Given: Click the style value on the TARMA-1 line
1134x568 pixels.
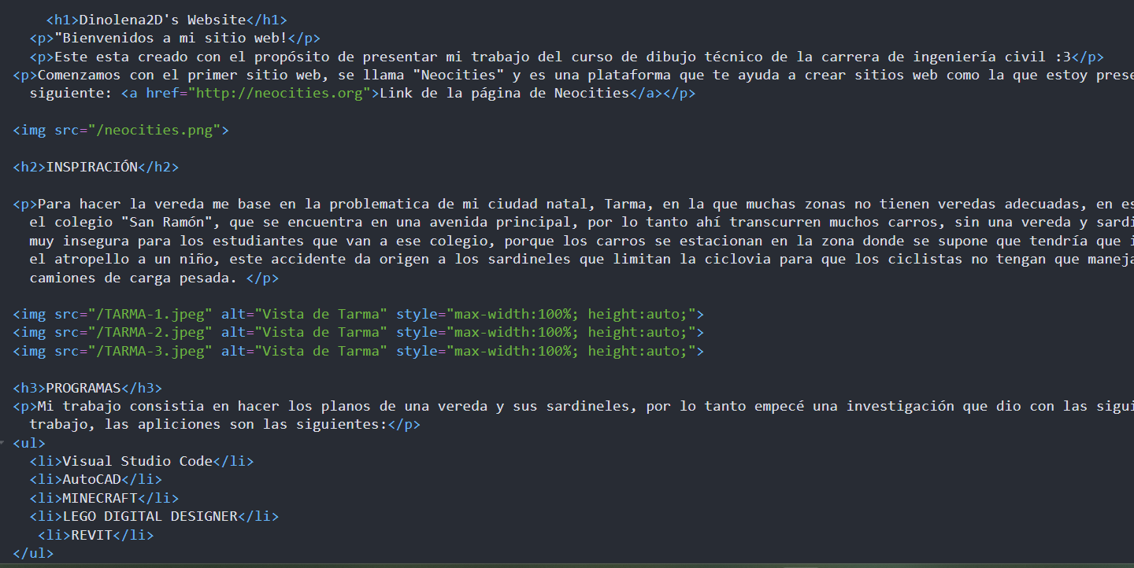Looking at the screenshot, I should [571, 314].
